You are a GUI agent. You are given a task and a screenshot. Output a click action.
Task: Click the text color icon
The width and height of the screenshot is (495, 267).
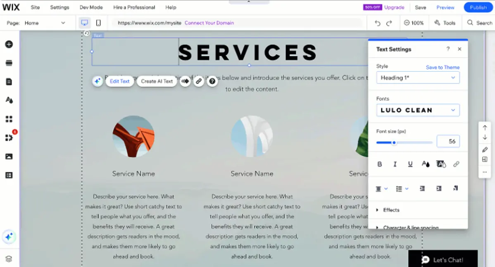426,164
